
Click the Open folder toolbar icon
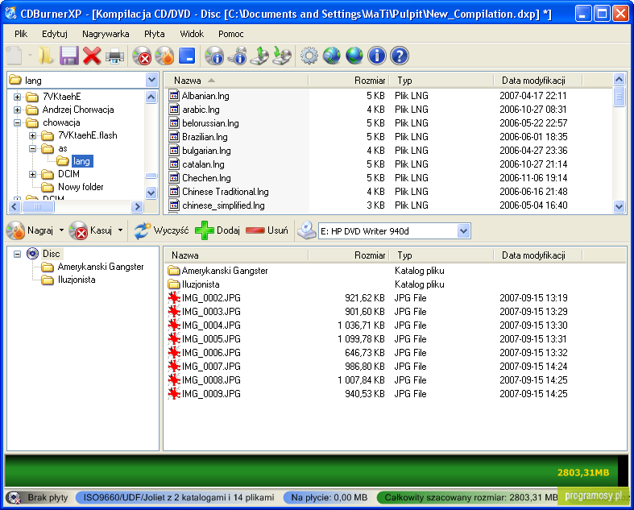point(46,56)
